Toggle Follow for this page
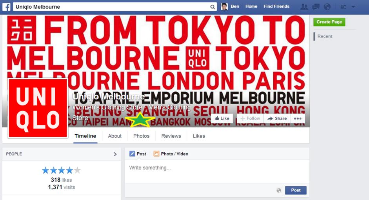 [x=250, y=118]
